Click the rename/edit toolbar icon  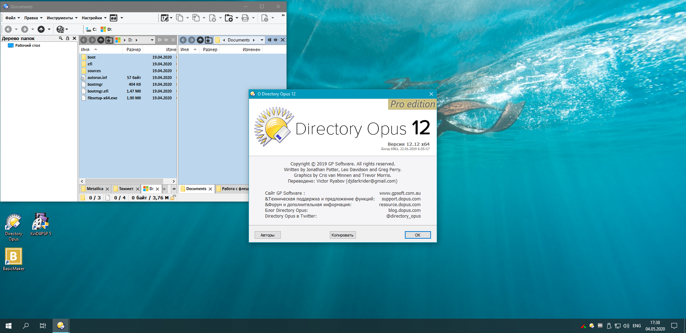(165, 18)
